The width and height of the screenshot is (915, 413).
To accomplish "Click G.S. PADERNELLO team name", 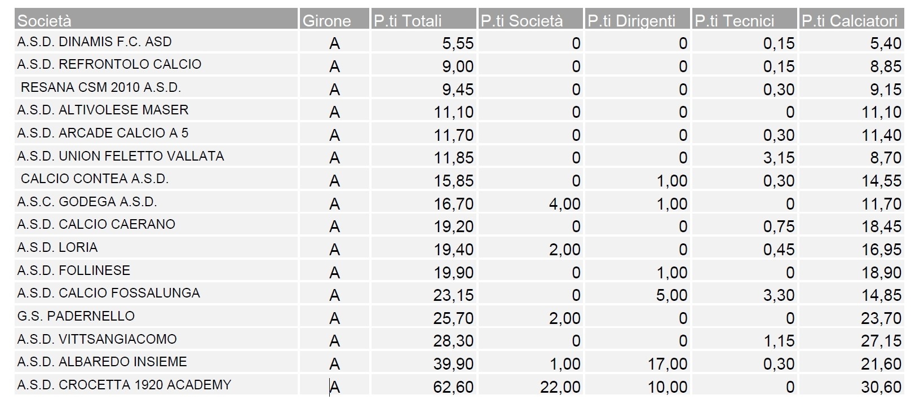I will coord(76,317).
